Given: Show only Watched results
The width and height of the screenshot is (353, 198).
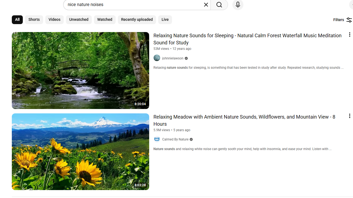Looking at the screenshot, I should coord(105,20).
